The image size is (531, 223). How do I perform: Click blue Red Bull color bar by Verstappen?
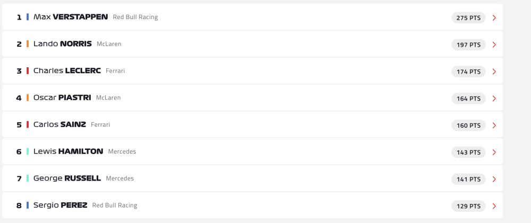point(28,17)
